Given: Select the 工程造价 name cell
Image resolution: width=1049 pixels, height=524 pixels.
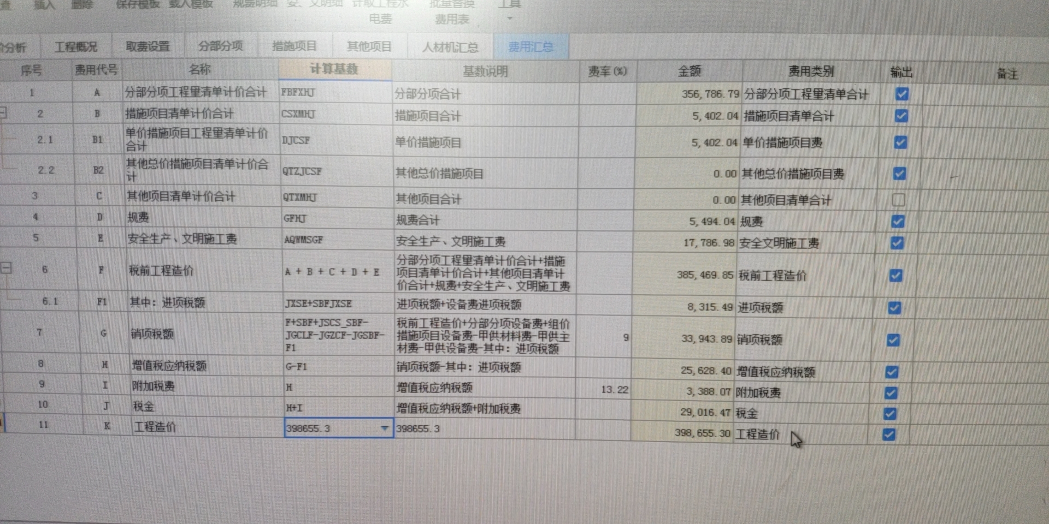Looking at the screenshot, I should click(x=208, y=427).
